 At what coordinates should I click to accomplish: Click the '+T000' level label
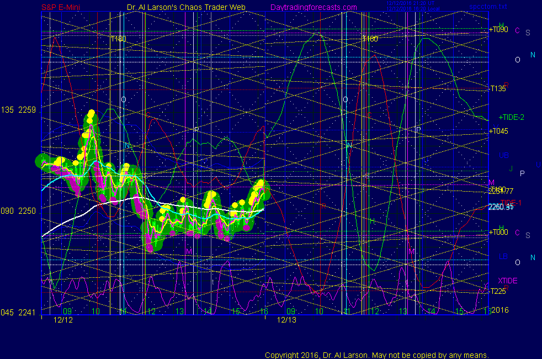(498, 232)
